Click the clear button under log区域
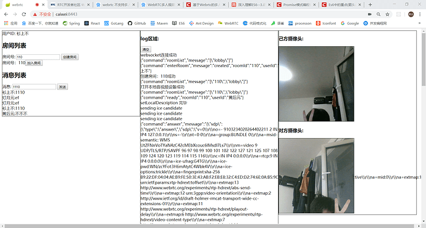This screenshot has height=228, width=426. (x=146, y=49)
